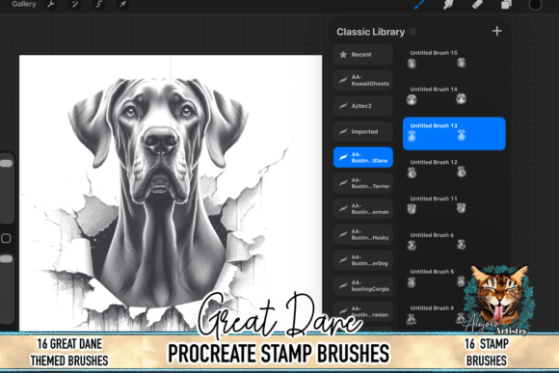The width and height of the screenshot is (559, 373).
Task: Select the AA-Bustin...tDane brush set
Action: coord(363,157)
